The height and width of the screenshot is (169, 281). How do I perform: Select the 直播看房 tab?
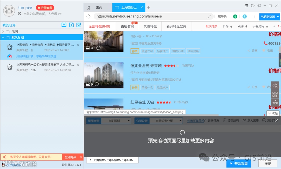tap(127, 26)
